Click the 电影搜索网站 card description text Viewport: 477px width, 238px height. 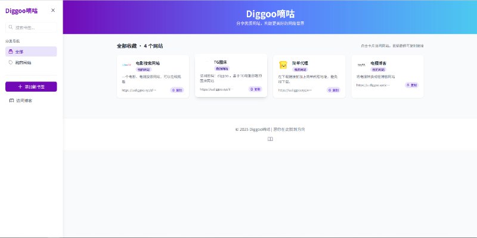(x=152, y=79)
